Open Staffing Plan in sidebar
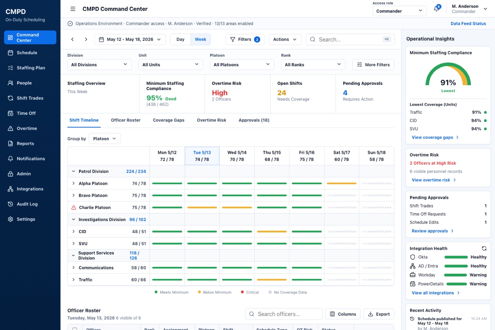This screenshot has width=495, height=330. 30,68
